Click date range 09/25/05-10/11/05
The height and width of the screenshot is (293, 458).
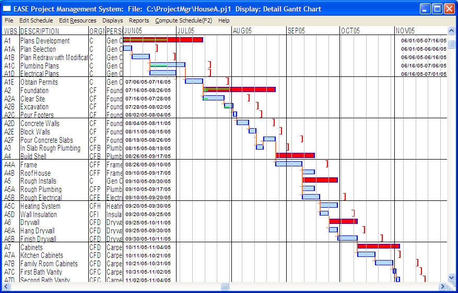point(148,222)
